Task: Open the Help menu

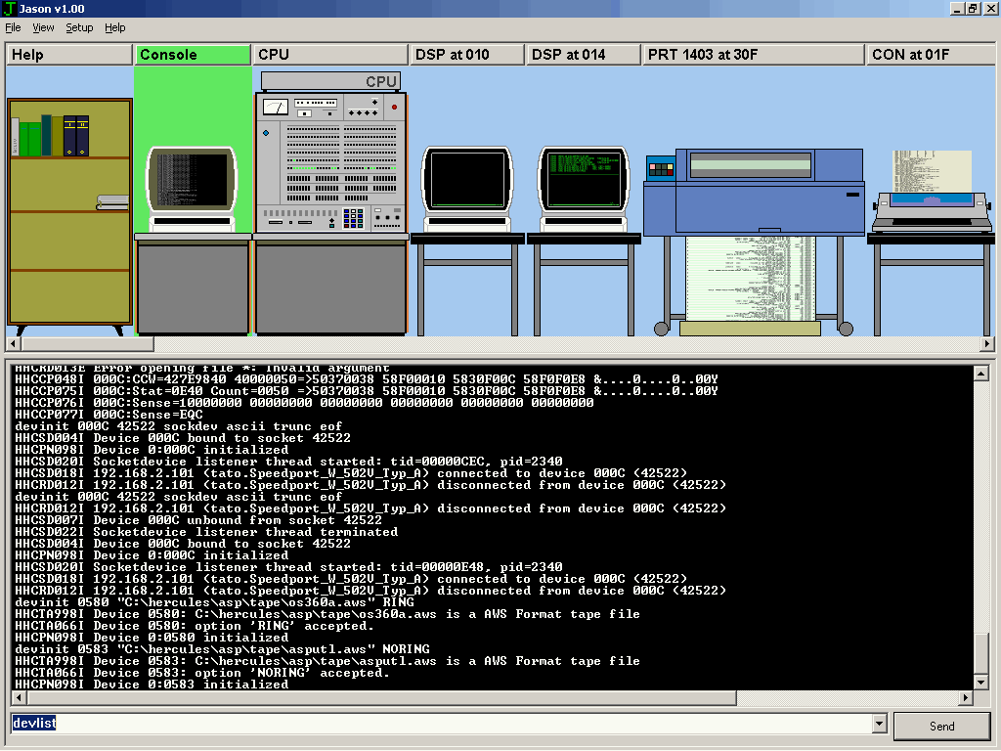Action: point(115,28)
